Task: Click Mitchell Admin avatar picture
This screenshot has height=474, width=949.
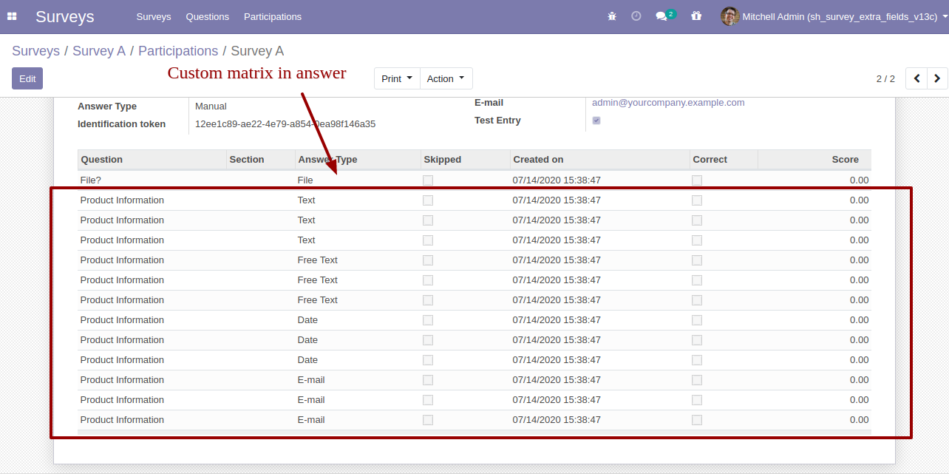Action: click(729, 16)
